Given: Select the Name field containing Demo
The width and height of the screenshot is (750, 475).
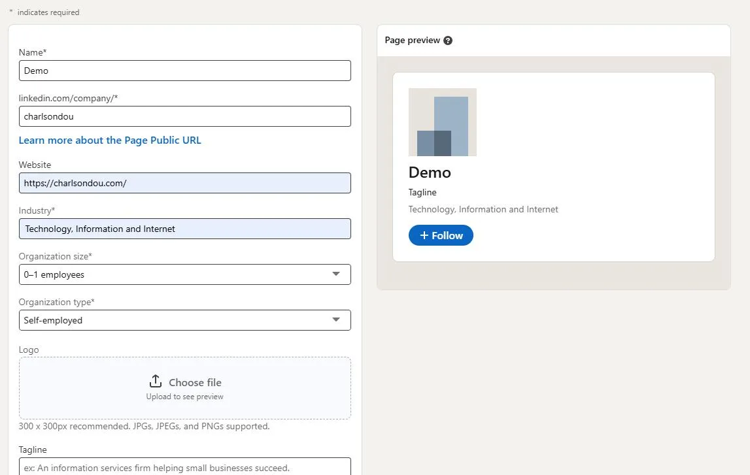Looking at the screenshot, I should [x=185, y=71].
